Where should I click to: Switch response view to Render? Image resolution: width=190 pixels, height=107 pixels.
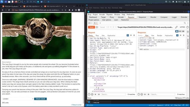[x=159, y=36]
